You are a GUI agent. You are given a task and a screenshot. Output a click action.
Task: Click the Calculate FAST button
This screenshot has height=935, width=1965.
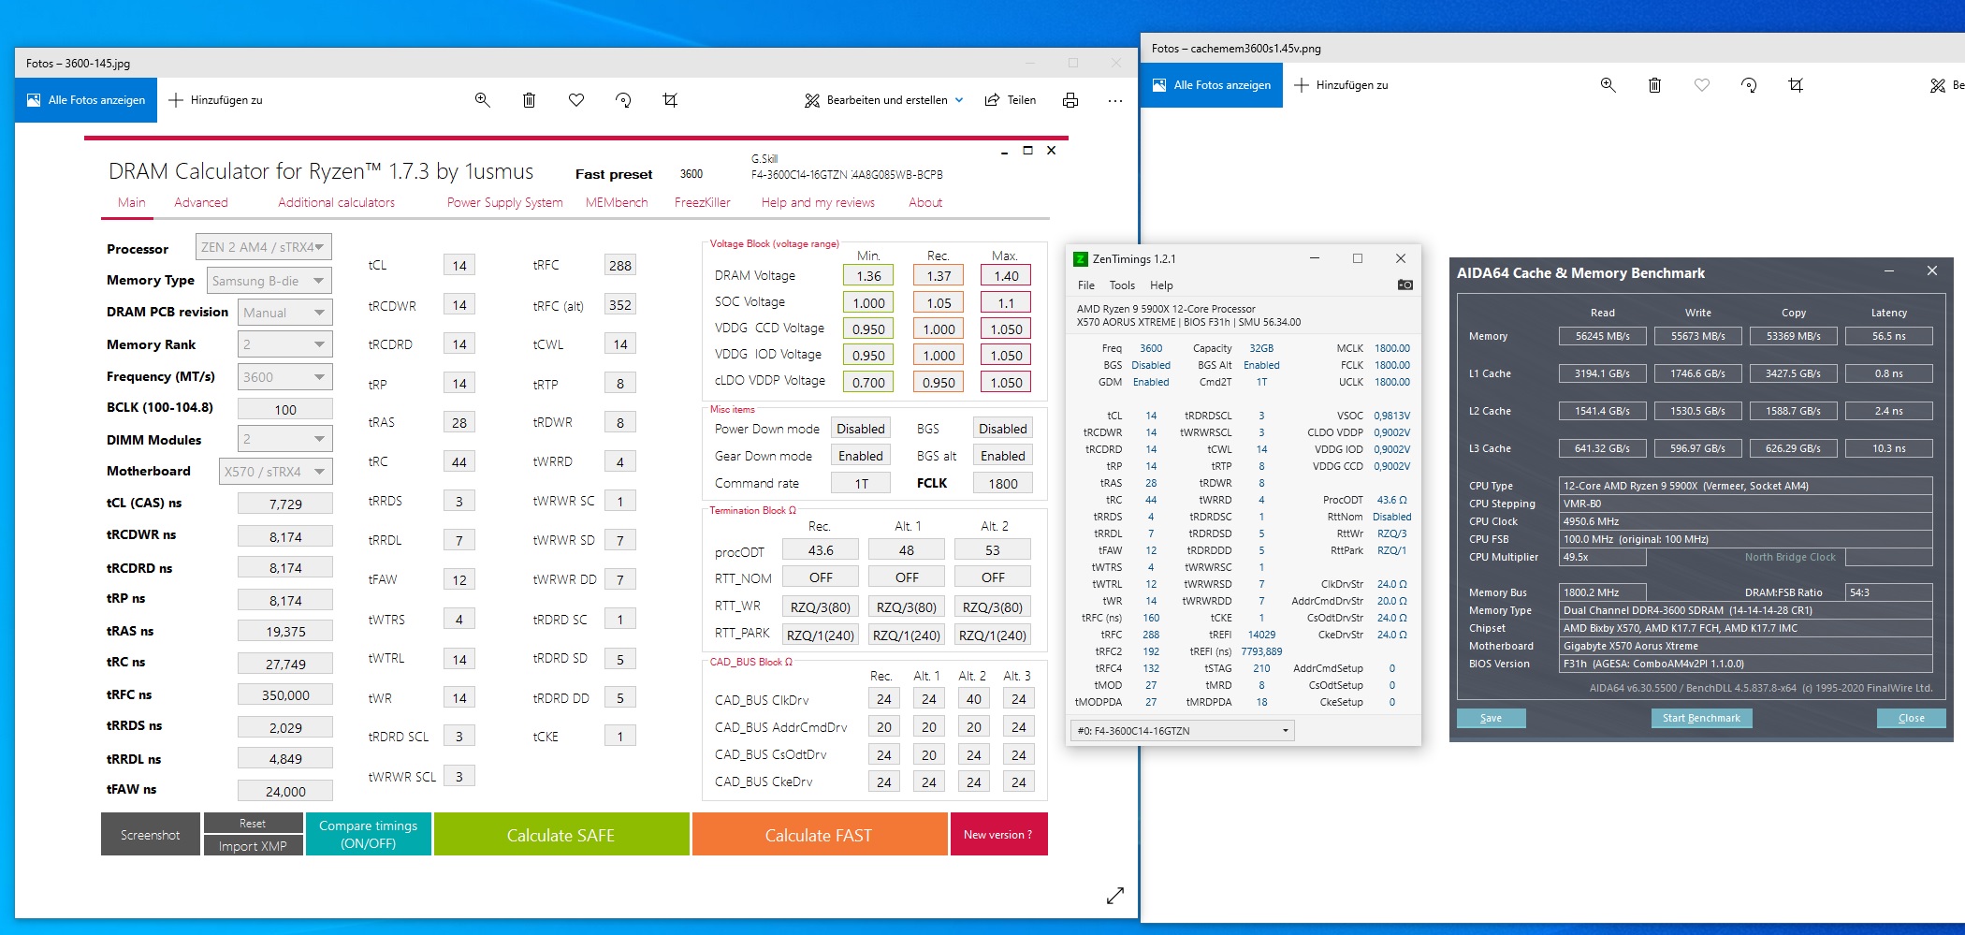819,834
